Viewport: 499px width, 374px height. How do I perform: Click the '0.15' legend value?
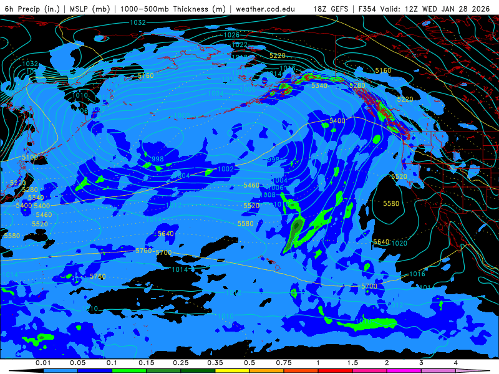point(147,363)
